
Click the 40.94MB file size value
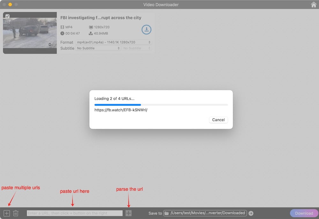coord(101,34)
